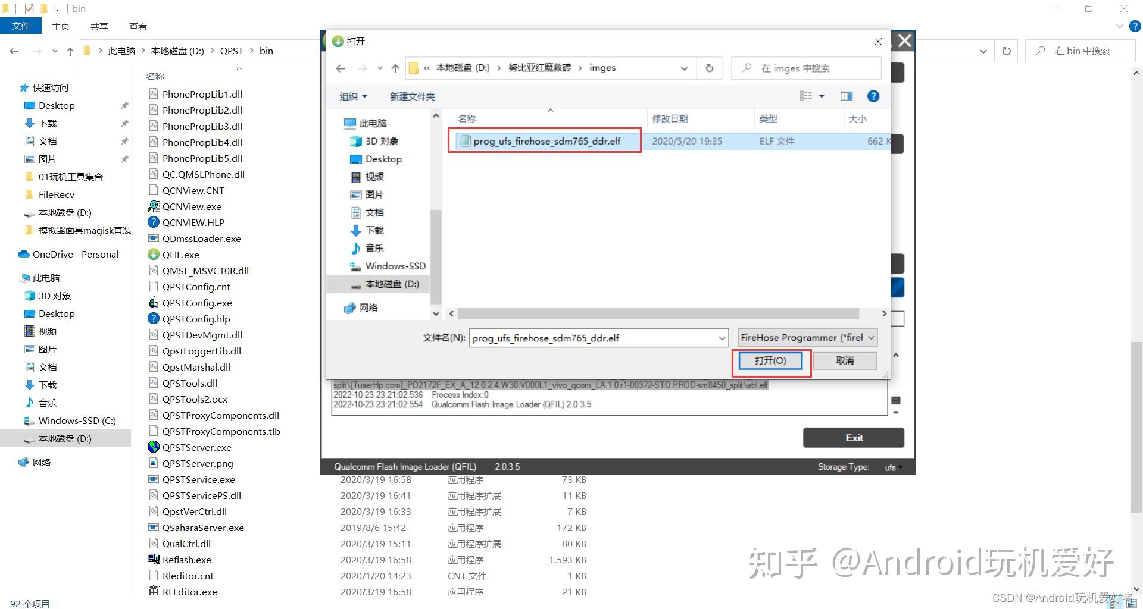Select 音乐 in Open dialog tree
Screen dimensions: 1143x609
367,248
